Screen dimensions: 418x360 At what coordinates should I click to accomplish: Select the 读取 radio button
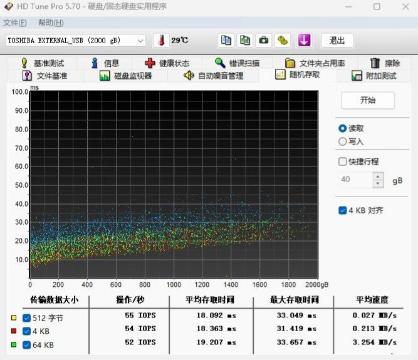(343, 128)
